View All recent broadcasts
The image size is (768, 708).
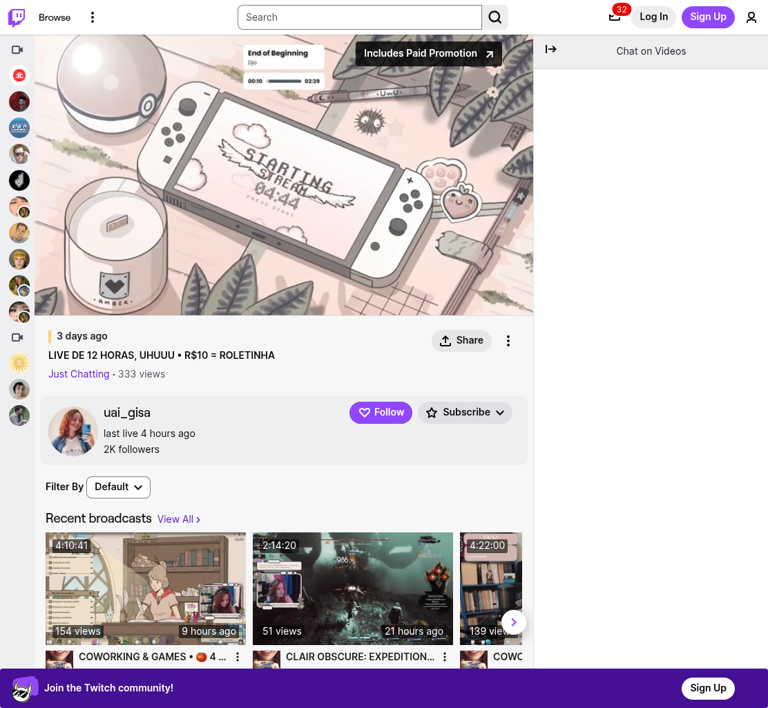point(179,519)
